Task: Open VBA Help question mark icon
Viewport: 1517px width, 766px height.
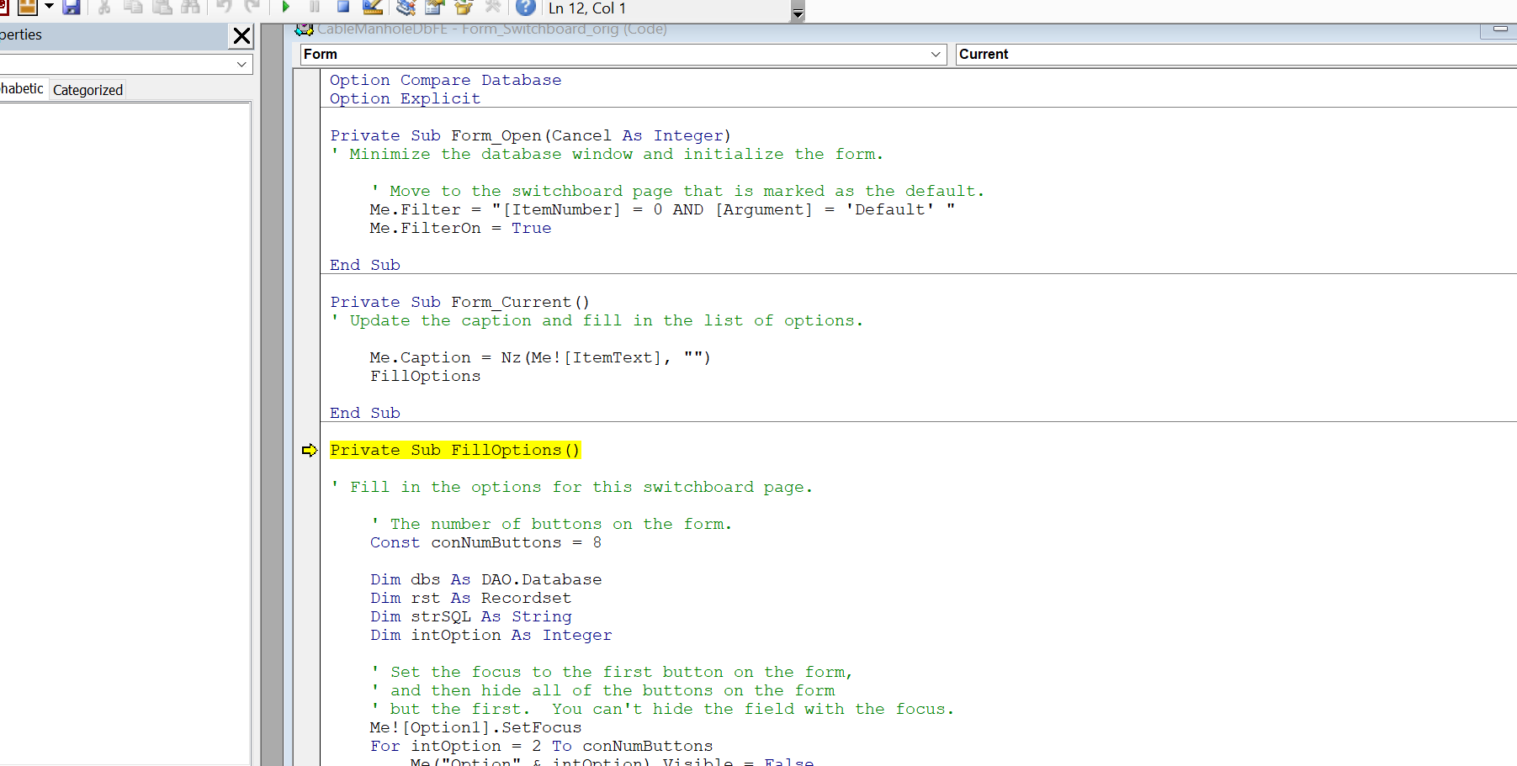Action: pos(526,7)
